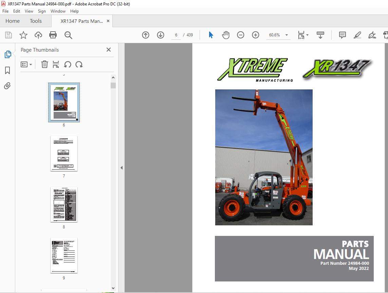Image resolution: width=388 pixels, height=293 pixels.
Task: Choose the Selection arrow tool
Action: click(x=211, y=35)
